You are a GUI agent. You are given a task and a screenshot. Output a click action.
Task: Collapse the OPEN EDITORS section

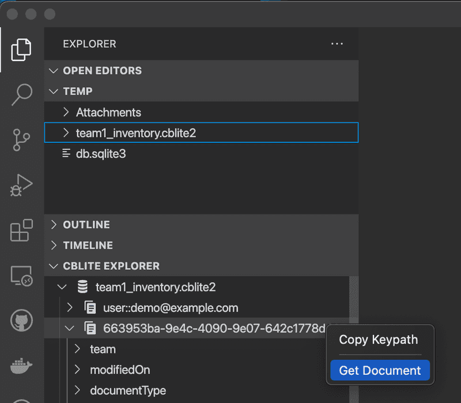[x=54, y=70]
